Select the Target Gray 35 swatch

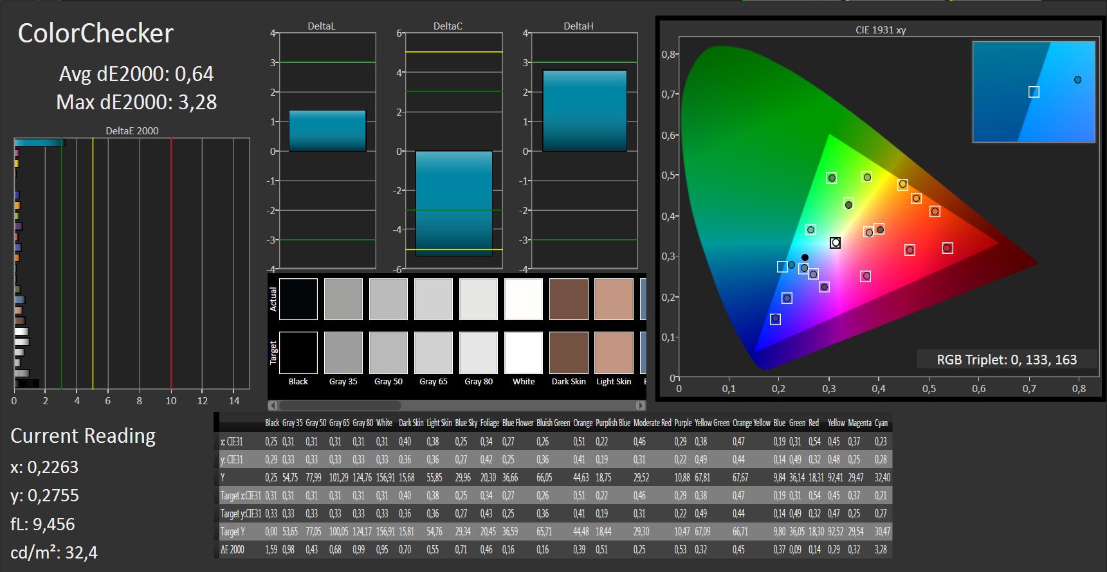343,352
